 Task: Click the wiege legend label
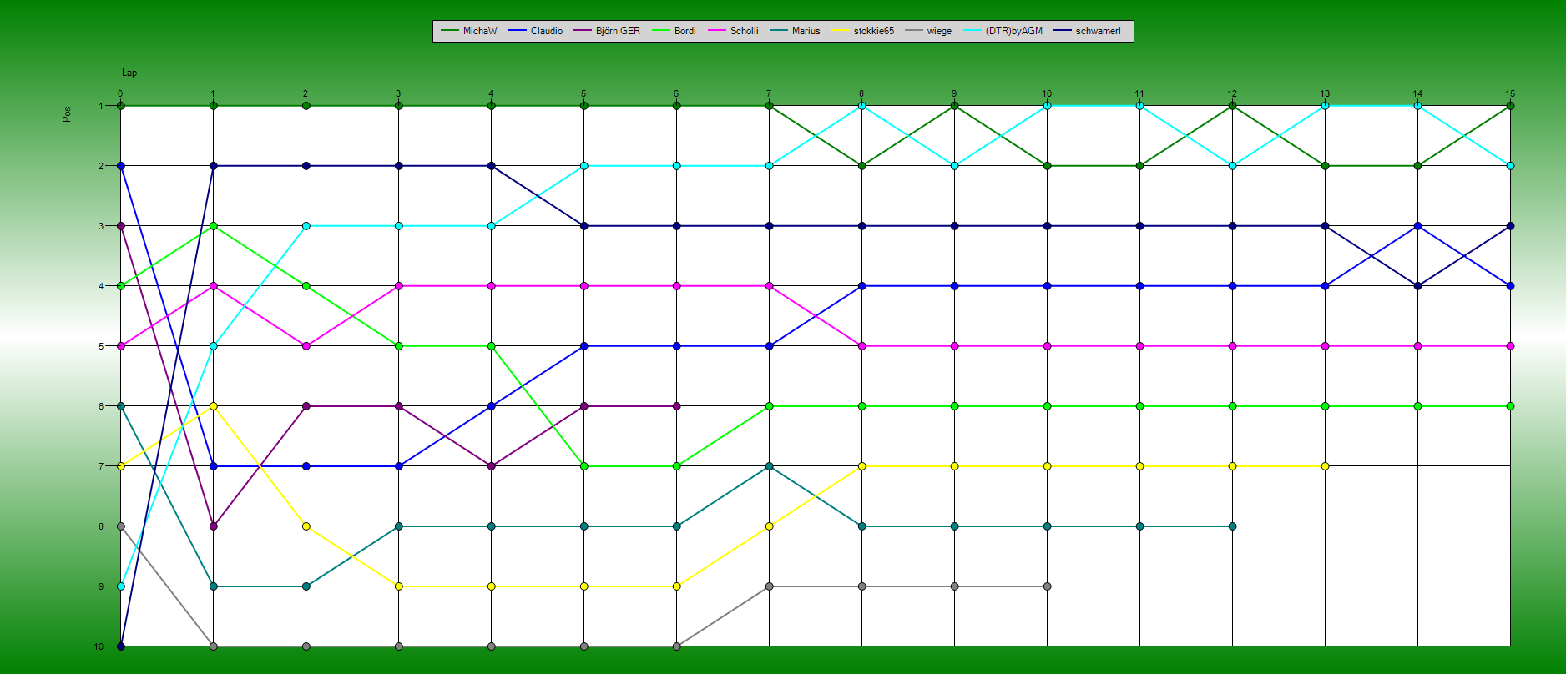tap(939, 31)
